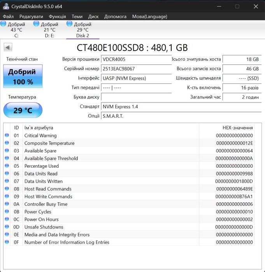Image resolution: width=265 pixels, height=272 pixels.
Task: Click the standard field NVM Express 1.4
Action: (181, 107)
